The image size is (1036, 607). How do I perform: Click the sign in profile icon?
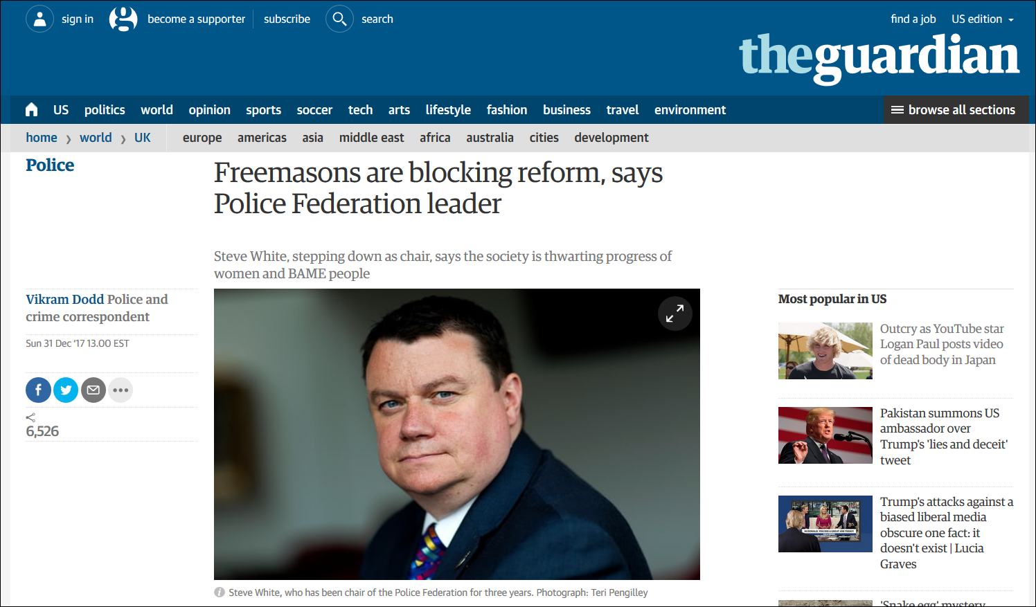(x=39, y=19)
